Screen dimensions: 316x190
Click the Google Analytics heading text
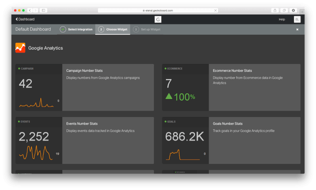tap(45, 48)
